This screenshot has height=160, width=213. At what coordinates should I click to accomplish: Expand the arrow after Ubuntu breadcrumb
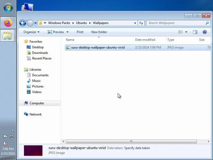pyautogui.click(x=90, y=23)
